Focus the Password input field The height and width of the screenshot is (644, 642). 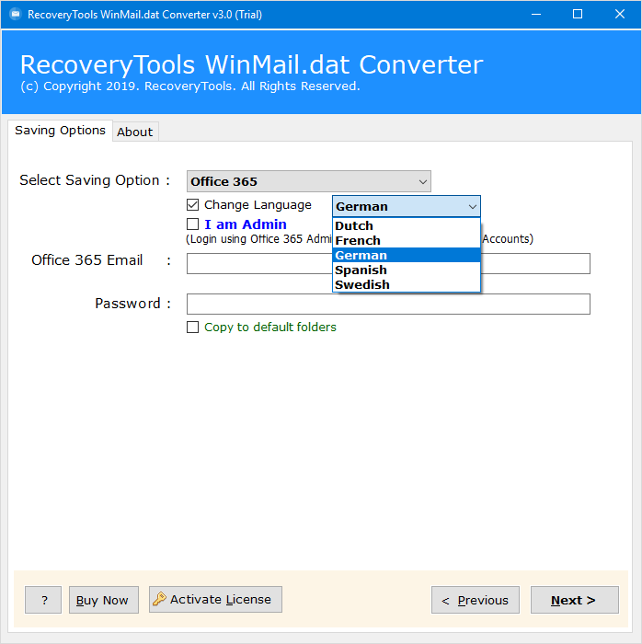click(x=388, y=304)
